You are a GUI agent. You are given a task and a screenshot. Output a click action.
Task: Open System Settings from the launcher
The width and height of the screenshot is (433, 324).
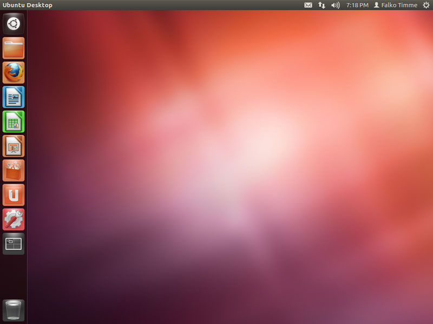[x=14, y=219]
